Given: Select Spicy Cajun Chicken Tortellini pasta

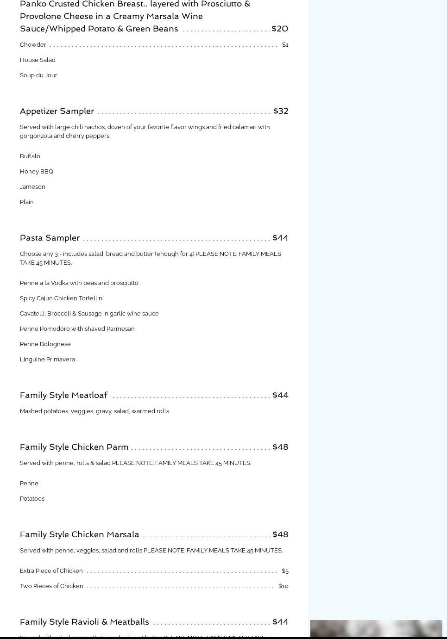Looking at the screenshot, I should [x=62, y=298].
